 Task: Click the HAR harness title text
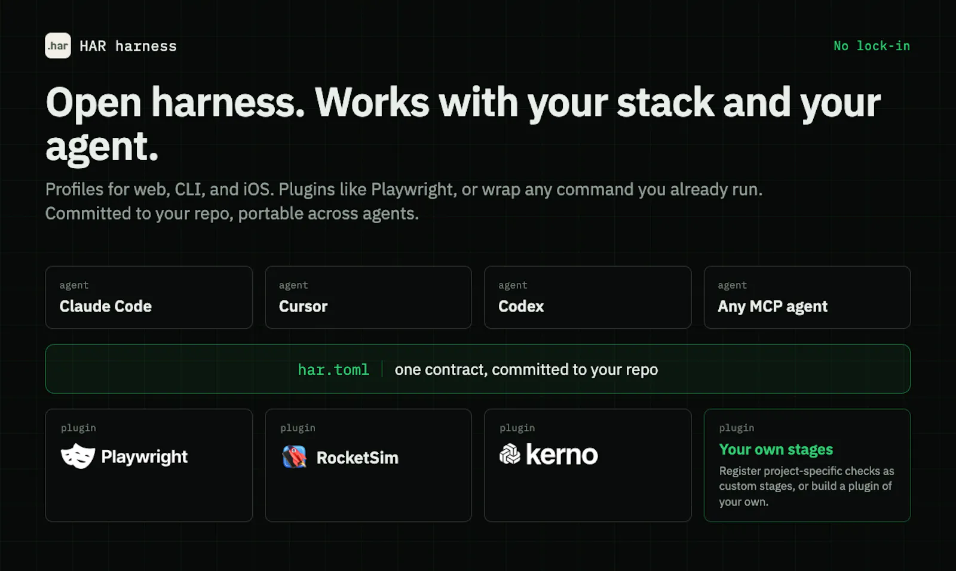click(x=128, y=46)
